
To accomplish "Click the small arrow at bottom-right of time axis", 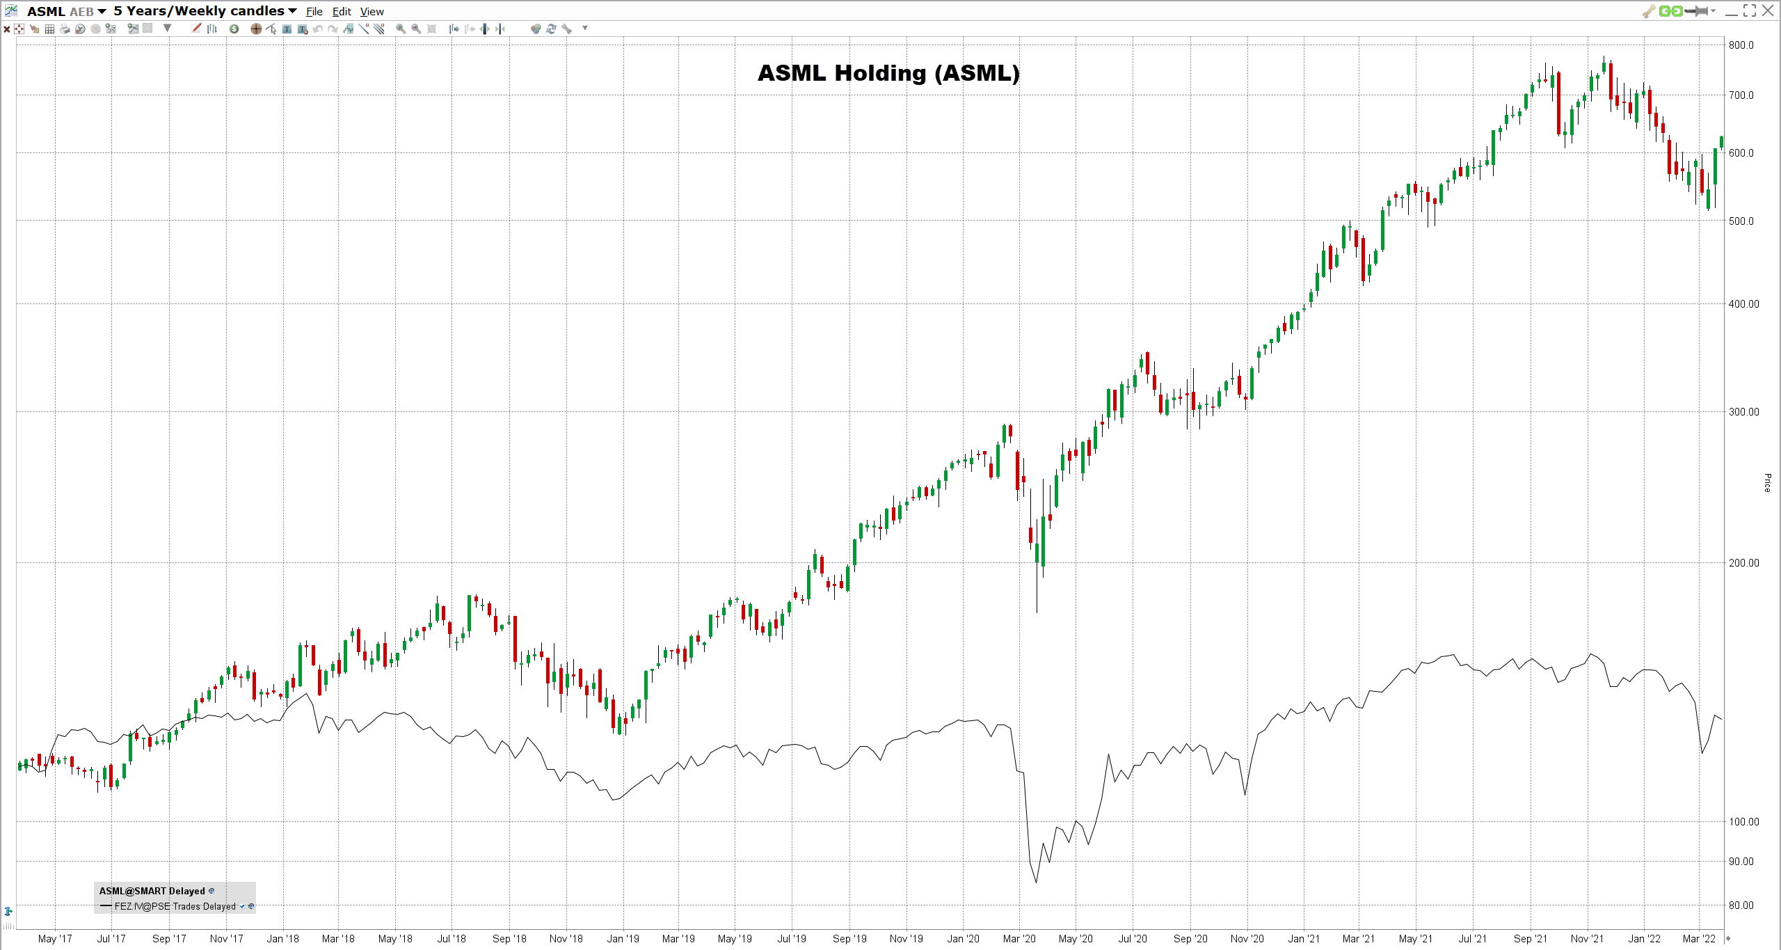I will (1728, 939).
